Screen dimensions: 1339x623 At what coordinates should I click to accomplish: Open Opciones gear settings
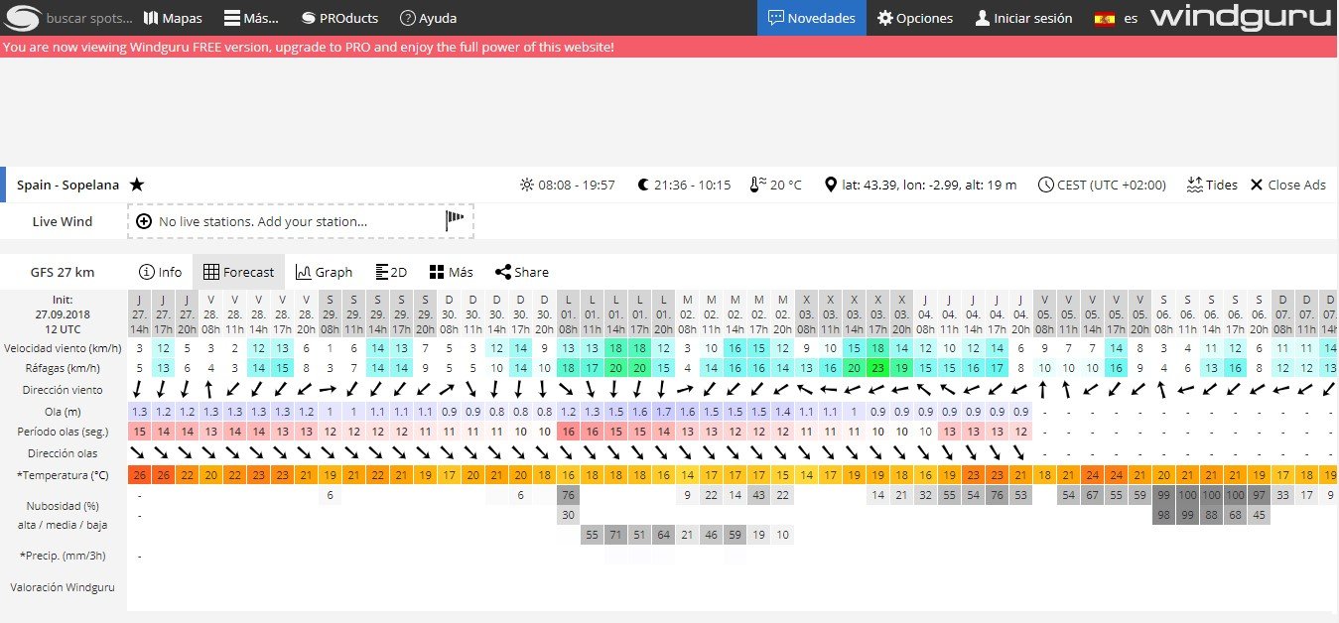click(x=914, y=18)
